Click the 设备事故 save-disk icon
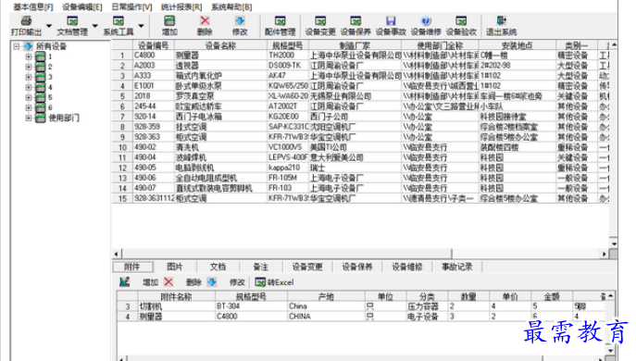 [391, 21]
